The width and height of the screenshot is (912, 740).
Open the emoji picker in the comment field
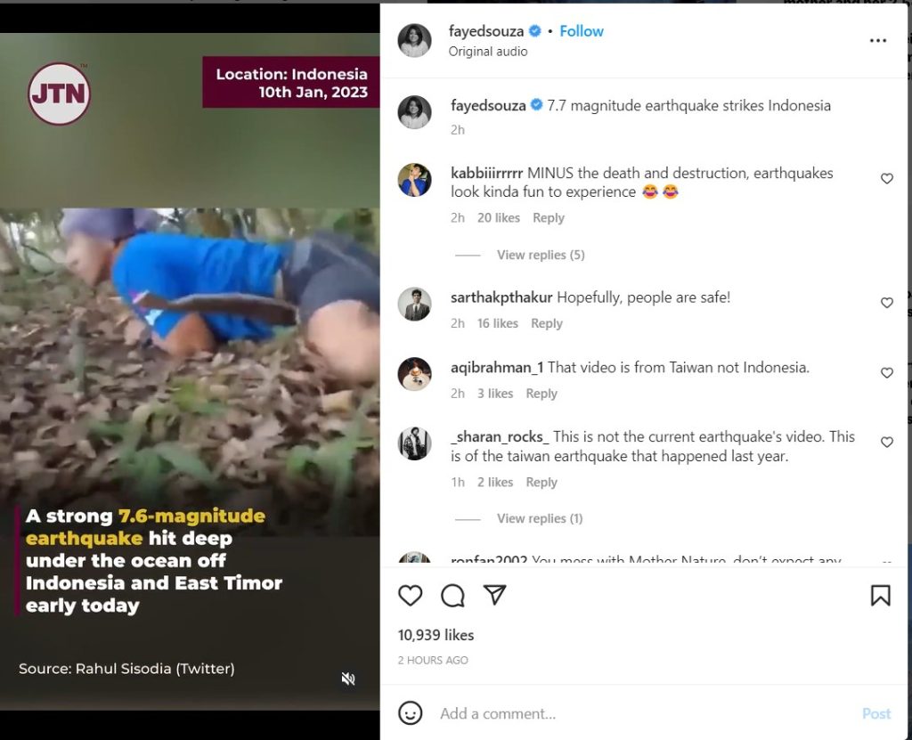pyautogui.click(x=411, y=713)
